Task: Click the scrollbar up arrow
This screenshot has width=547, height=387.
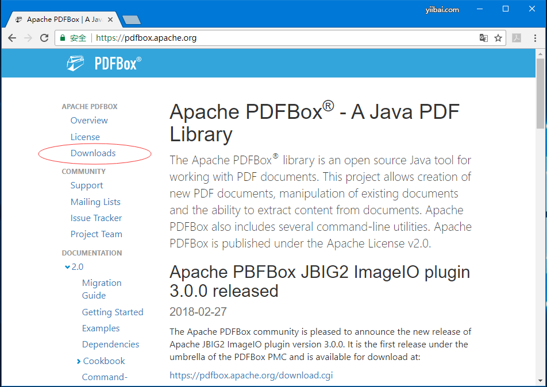Action: click(540, 54)
